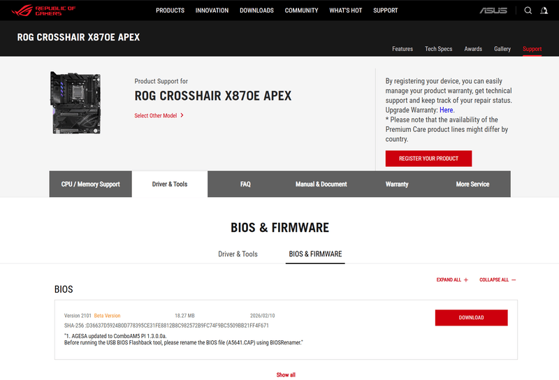Screen dimensions: 559x380
Task: Switch to the FAQ tab
Action: pos(245,184)
